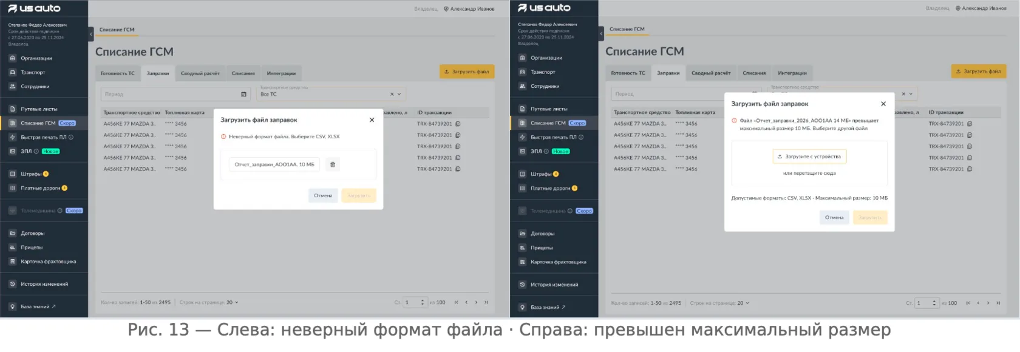The height and width of the screenshot is (352, 1020).
Task: Click Отмена in right upload dialog
Action: pos(834,217)
